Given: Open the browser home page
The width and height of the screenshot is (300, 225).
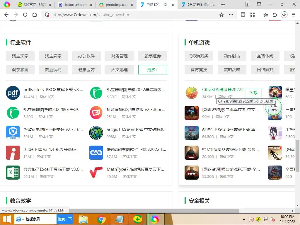Looking at the screenshot, I should 35,15.
